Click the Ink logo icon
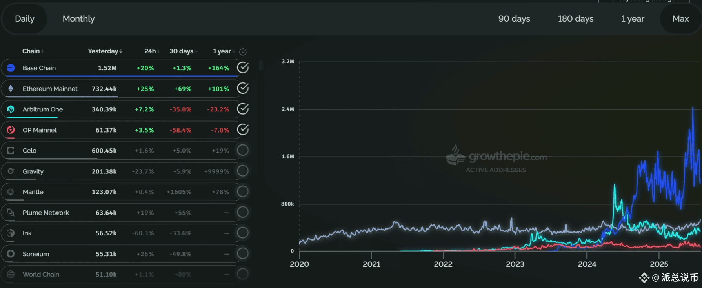The height and width of the screenshot is (288, 702). click(11, 233)
